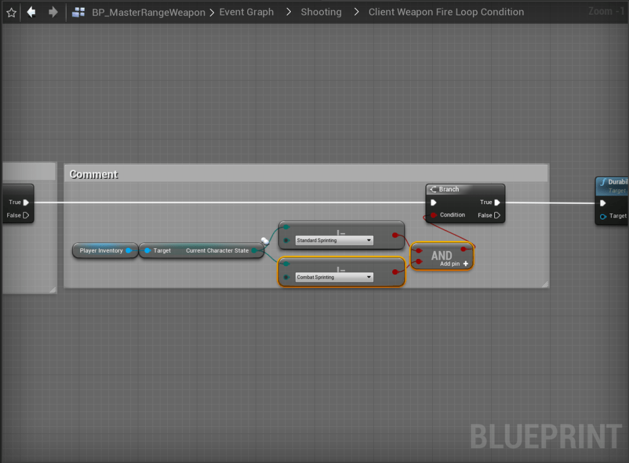Go back with the left arrow
The width and height of the screenshot is (629, 463).
(31, 12)
